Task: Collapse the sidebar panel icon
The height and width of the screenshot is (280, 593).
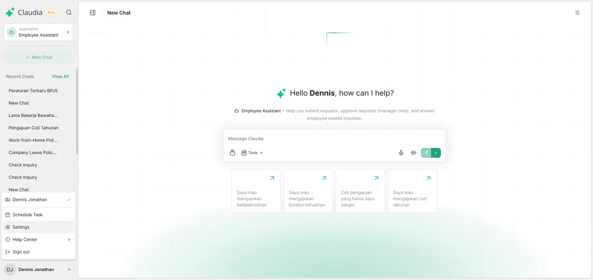Action: point(92,13)
